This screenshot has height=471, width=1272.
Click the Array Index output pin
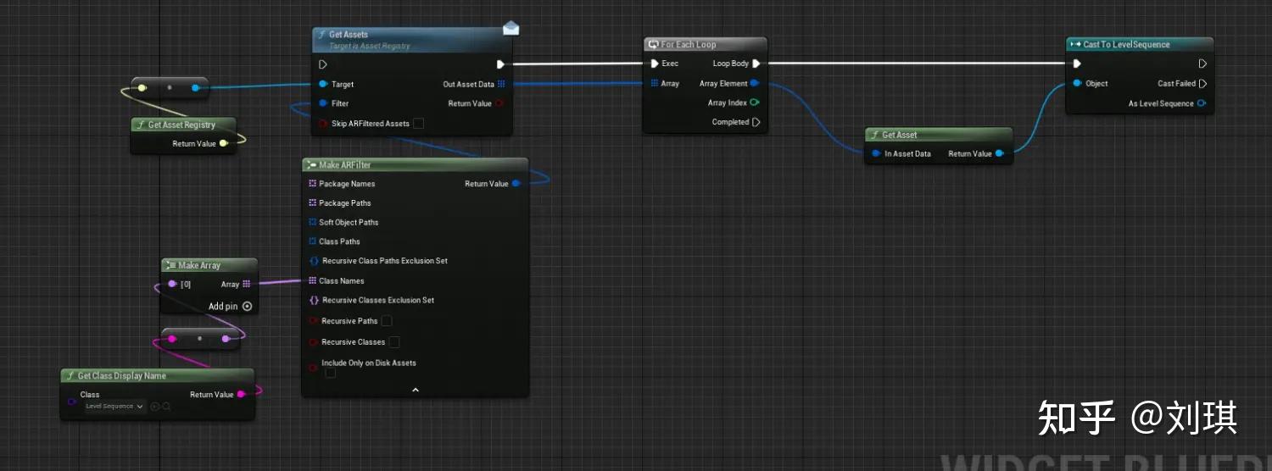pos(755,103)
